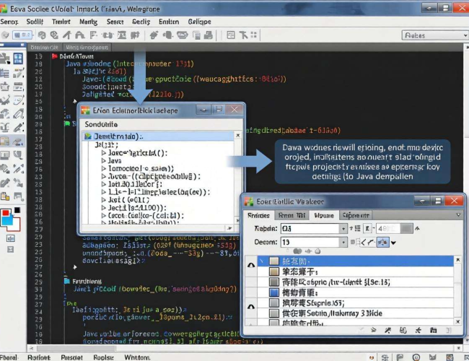Click the highlighted icon button in the Decom row
469x361 pixels.
[x=382, y=243]
